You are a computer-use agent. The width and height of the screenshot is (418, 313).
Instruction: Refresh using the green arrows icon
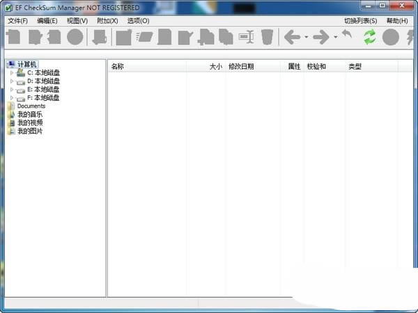370,37
